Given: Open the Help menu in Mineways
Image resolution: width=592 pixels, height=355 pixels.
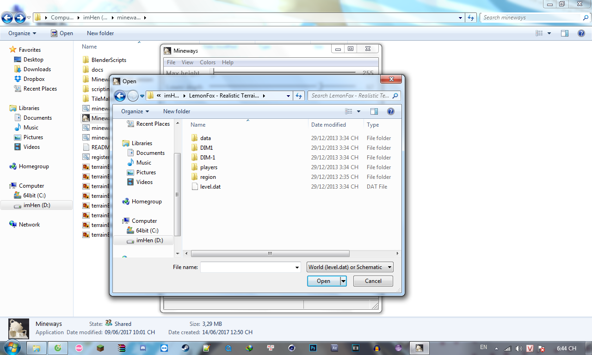Looking at the screenshot, I should coord(228,62).
